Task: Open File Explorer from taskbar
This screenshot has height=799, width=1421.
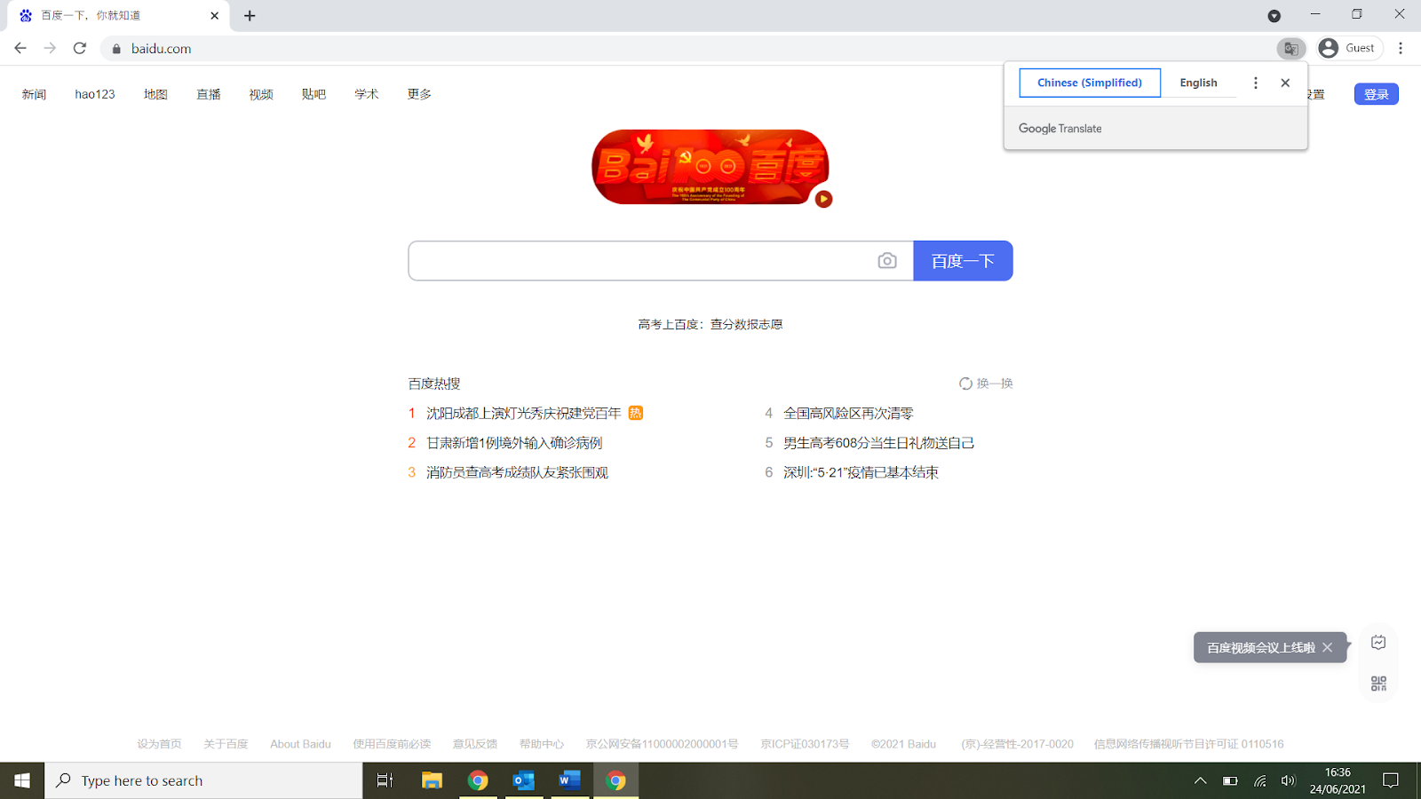Action: click(x=432, y=780)
